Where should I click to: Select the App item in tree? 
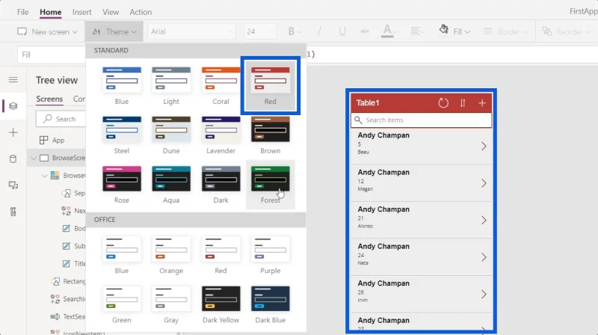(52, 140)
